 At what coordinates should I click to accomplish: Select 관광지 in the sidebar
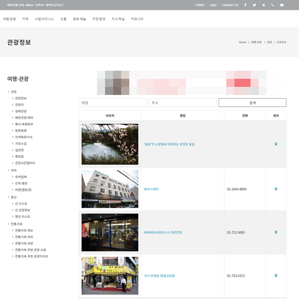[x=19, y=105]
